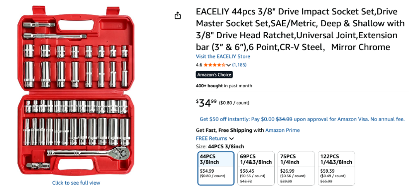Click the 4.6 rating number
The image size is (411, 188).
click(x=199, y=65)
